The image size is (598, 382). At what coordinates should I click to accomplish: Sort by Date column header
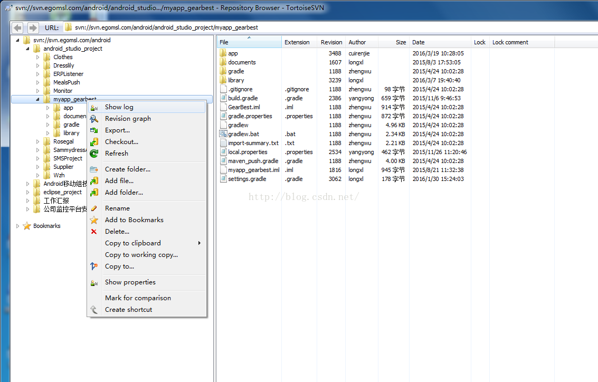pos(440,42)
